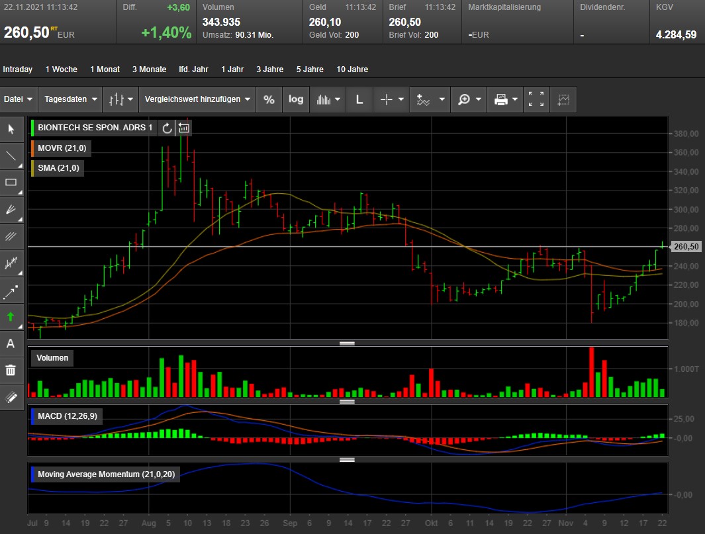Expand the print options dropdown arrow

click(x=515, y=99)
